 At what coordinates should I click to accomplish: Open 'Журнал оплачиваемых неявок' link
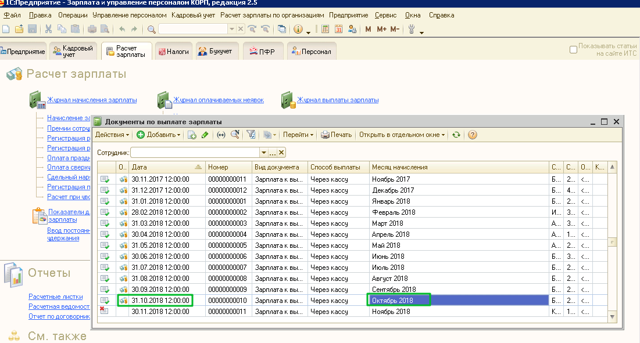pyautogui.click(x=219, y=100)
